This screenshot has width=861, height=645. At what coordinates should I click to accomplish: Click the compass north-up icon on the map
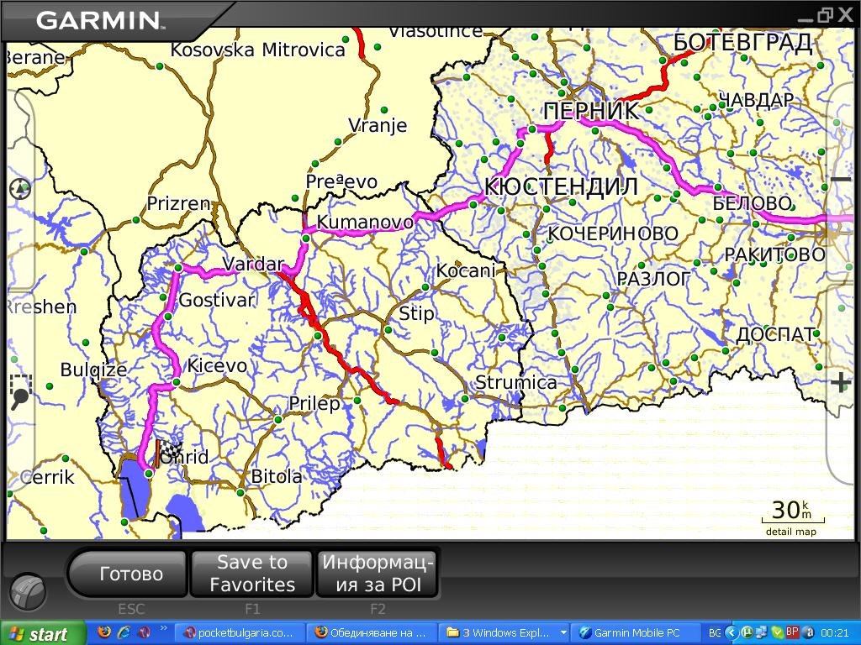(x=21, y=189)
